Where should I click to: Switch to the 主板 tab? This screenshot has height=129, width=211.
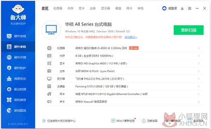point(93,8)
